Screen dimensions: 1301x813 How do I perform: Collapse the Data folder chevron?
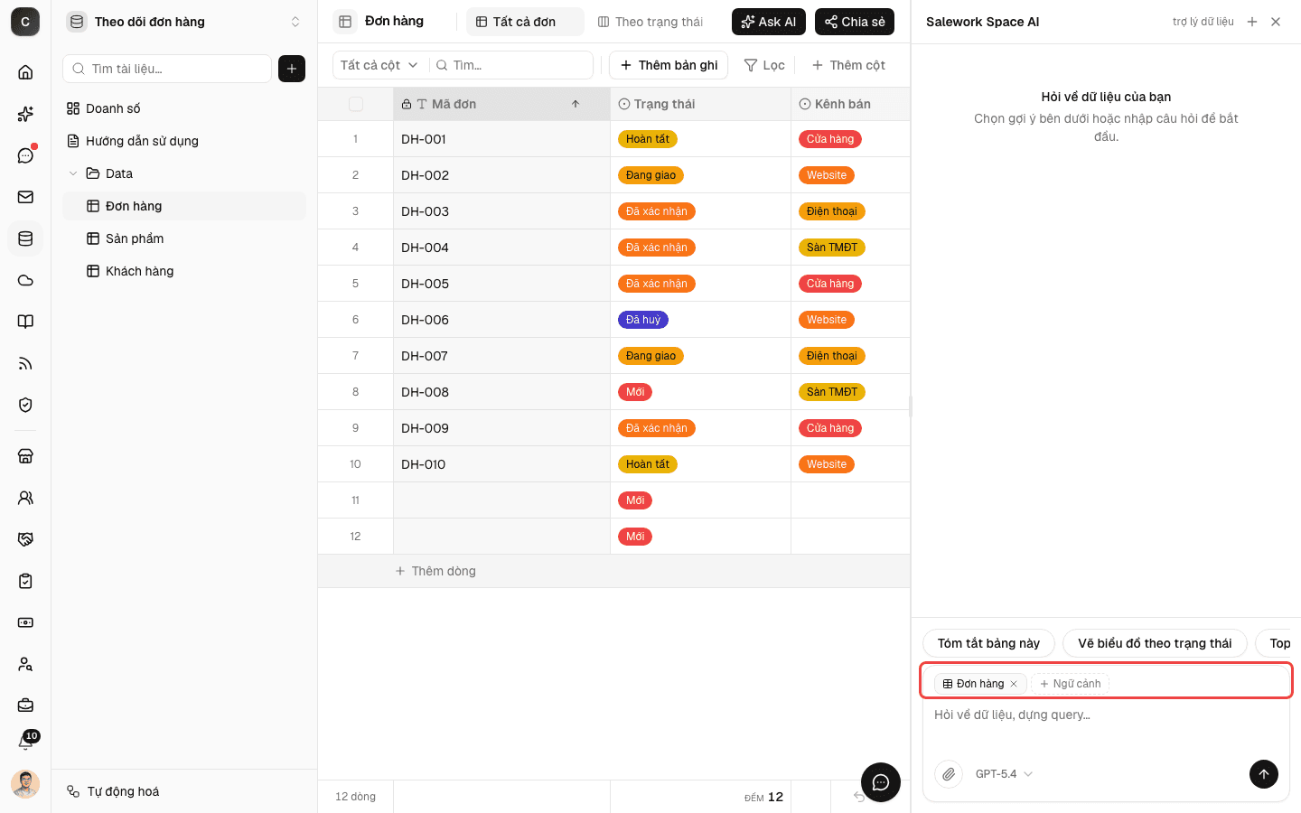point(73,173)
